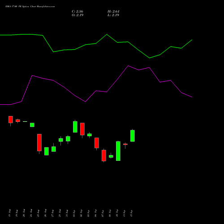The height and width of the screenshot is (224, 224).
Task: Click the close value "C: 2.56"
Action: coord(78,12)
